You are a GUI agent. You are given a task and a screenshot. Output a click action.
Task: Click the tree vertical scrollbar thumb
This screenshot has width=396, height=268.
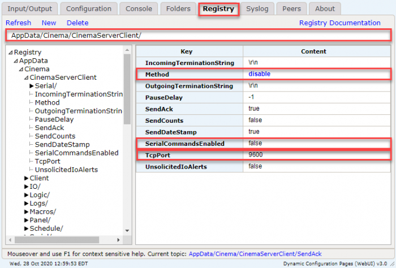click(x=127, y=89)
